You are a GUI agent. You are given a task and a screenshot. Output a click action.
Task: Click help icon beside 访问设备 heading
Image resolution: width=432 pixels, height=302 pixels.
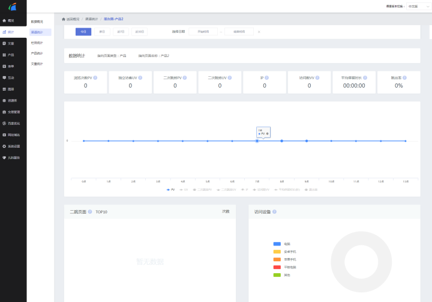point(274,212)
